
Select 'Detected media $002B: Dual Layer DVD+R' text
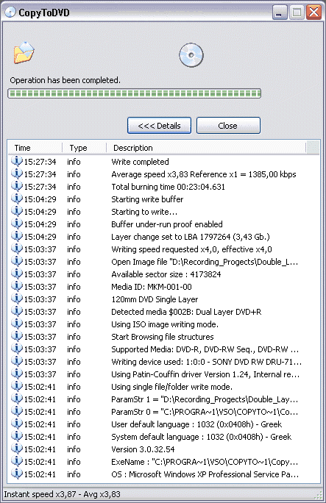[186, 312]
